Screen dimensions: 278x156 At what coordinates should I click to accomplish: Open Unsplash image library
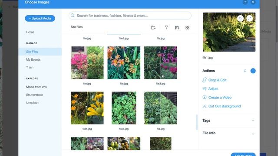[x=32, y=103]
